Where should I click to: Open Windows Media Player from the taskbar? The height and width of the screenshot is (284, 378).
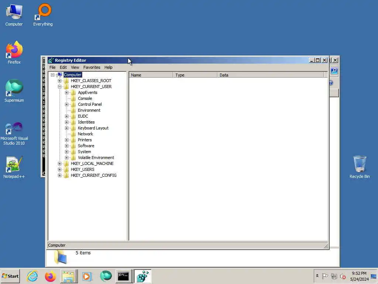tap(87, 276)
